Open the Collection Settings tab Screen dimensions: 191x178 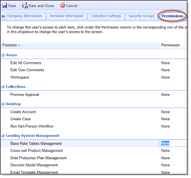pyautogui.click(x=106, y=16)
